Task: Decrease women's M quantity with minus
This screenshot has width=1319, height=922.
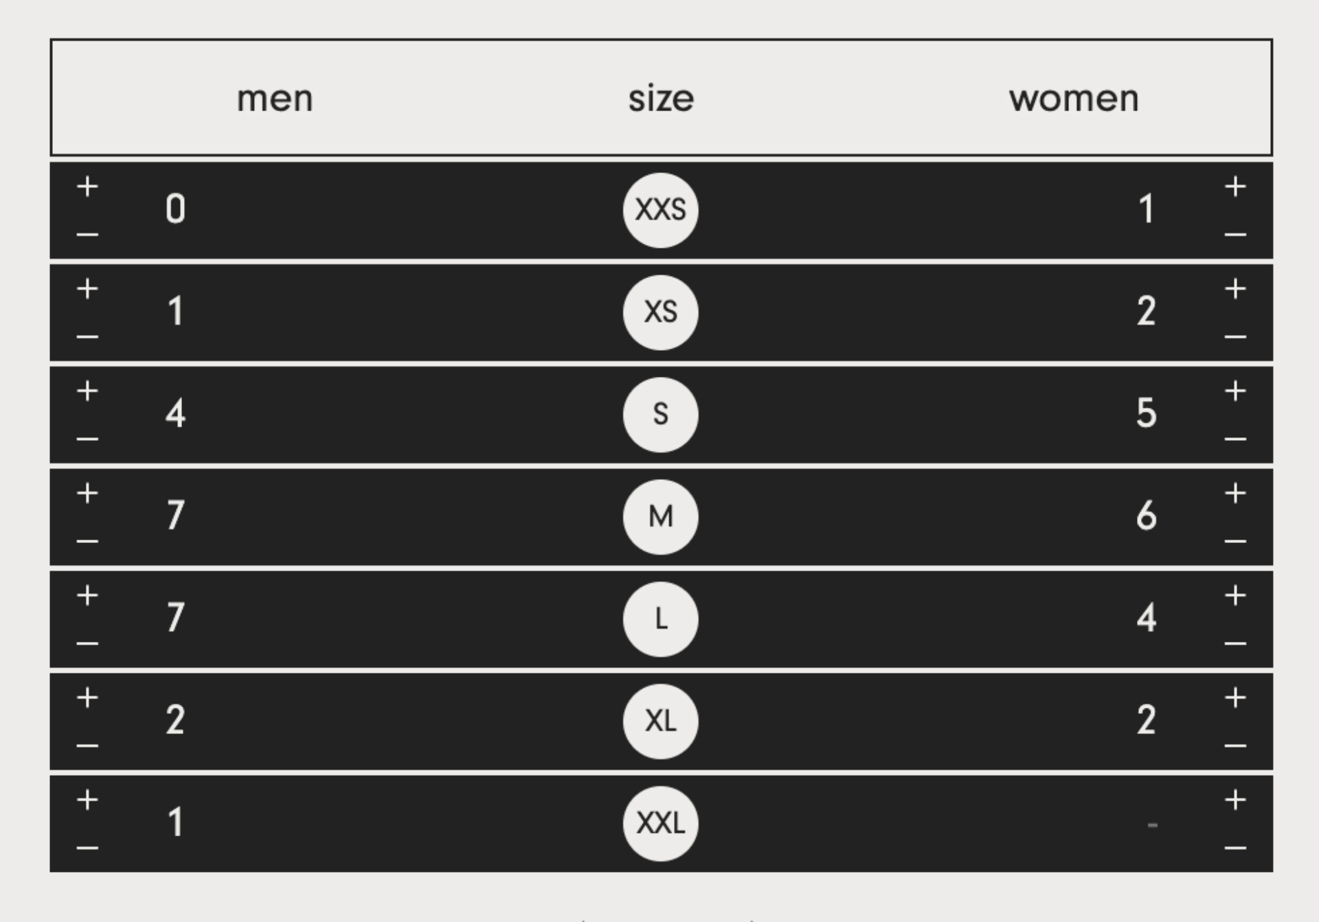Action: [1235, 542]
